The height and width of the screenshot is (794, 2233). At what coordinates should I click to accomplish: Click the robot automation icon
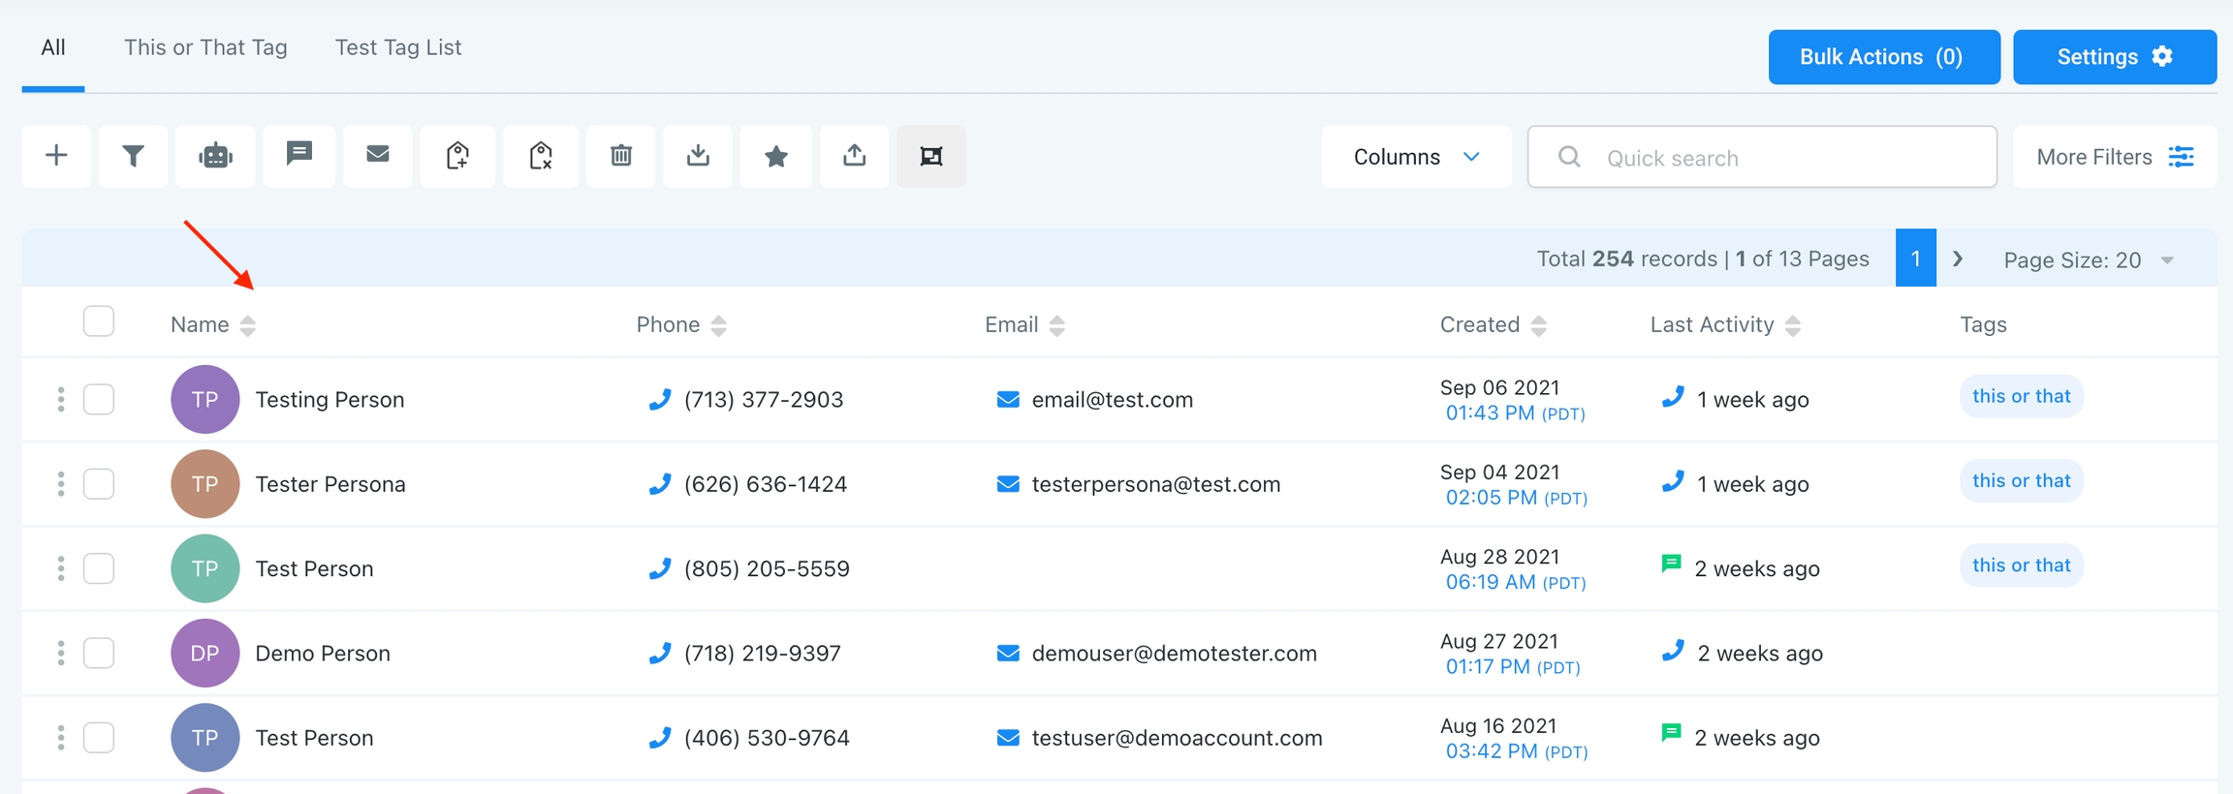(x=215, y=156)
